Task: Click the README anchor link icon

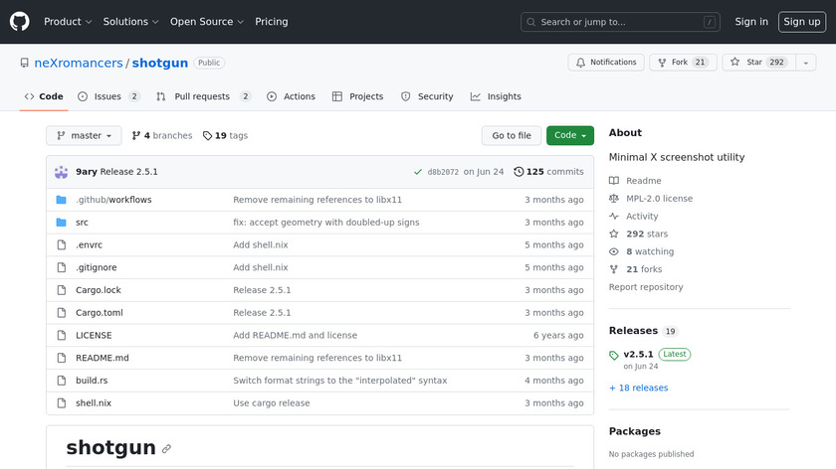Action: [167, 449]
